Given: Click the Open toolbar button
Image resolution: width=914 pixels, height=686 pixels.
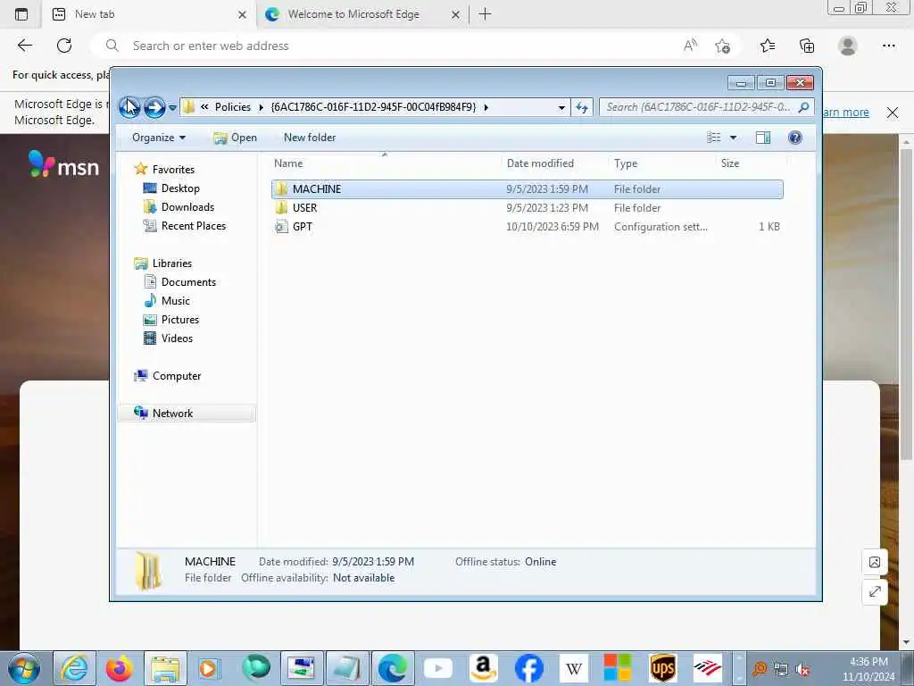Looking at the screenshot, I should (x=235, y=138).
